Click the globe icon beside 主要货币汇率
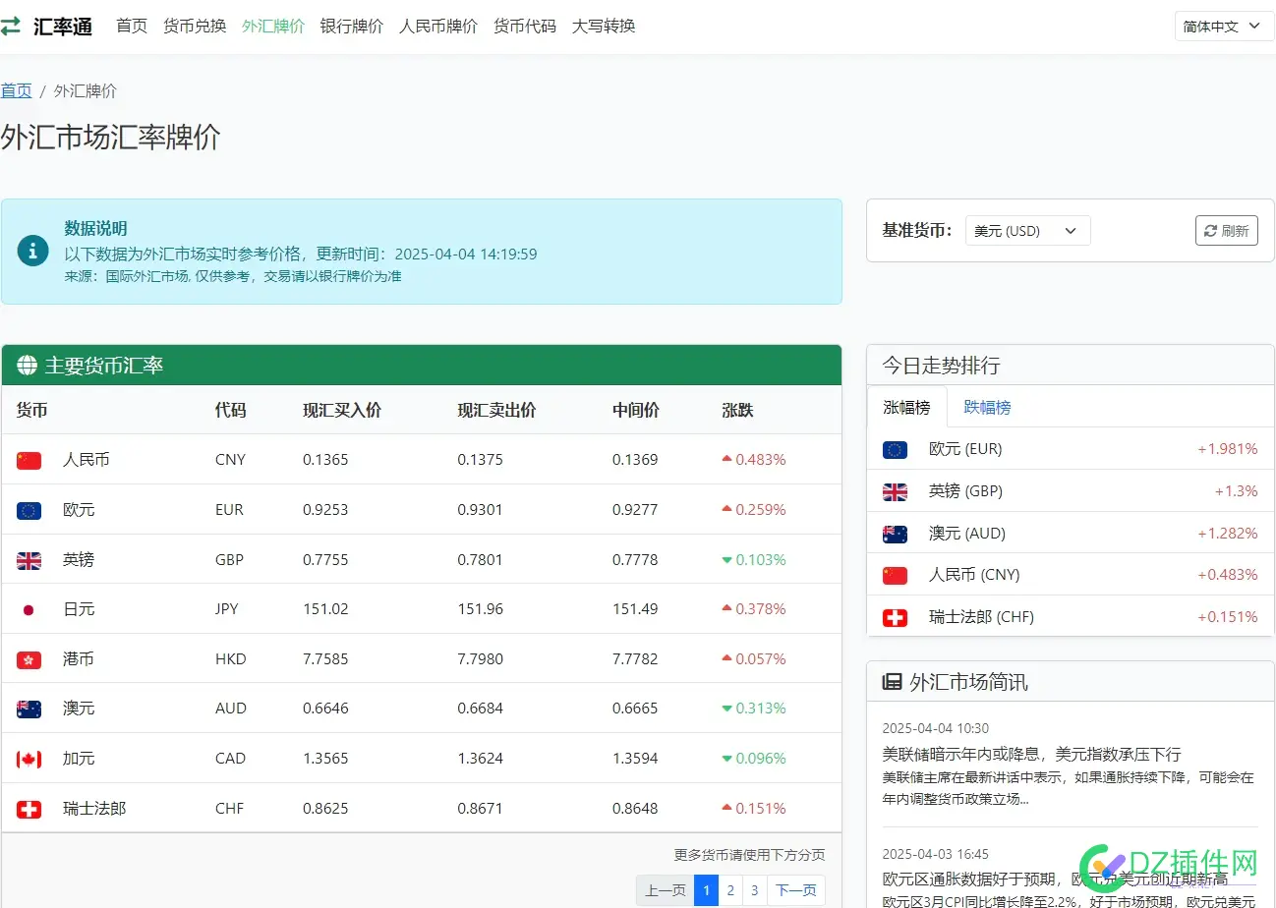This screenshot has width=1276, height=908. point(27,365)
